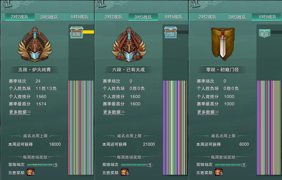282x180 pixels.
Task: Click the 六段 已有大成 helmet rank emblem
Action: point(129,45)
